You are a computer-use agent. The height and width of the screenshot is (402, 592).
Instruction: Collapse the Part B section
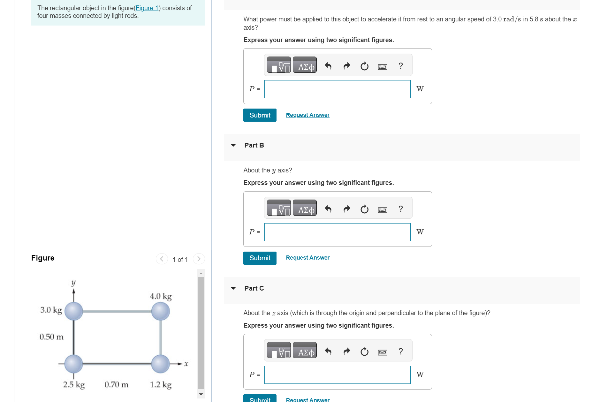pyautogui.click(x=233, y=146)
